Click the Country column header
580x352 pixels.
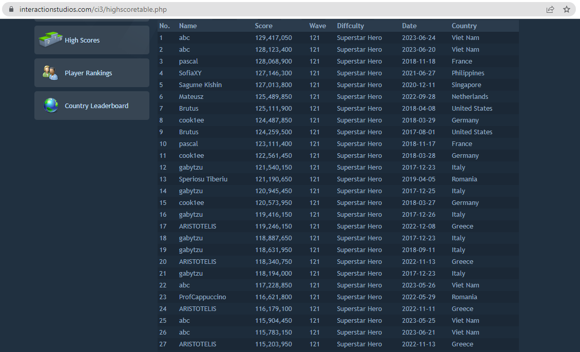pos(464,26)
